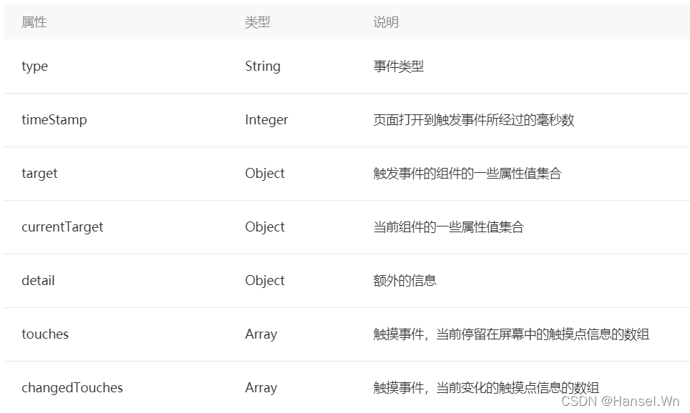Screen dimensions: 690x413
Task: Click the Array type in changedTouches row
Action: 261,388
